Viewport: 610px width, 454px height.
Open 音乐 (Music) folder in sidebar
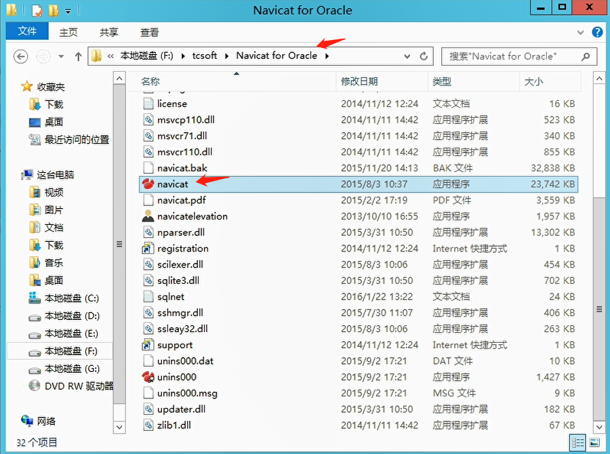coord(46,263)
